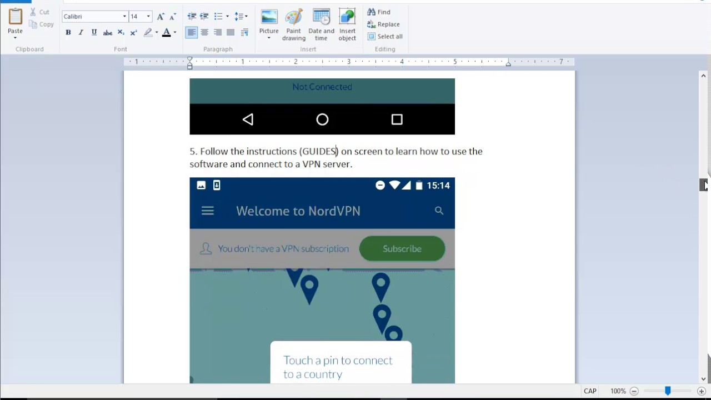Open the text highlight color dropdown arrow

coord(157,33)
